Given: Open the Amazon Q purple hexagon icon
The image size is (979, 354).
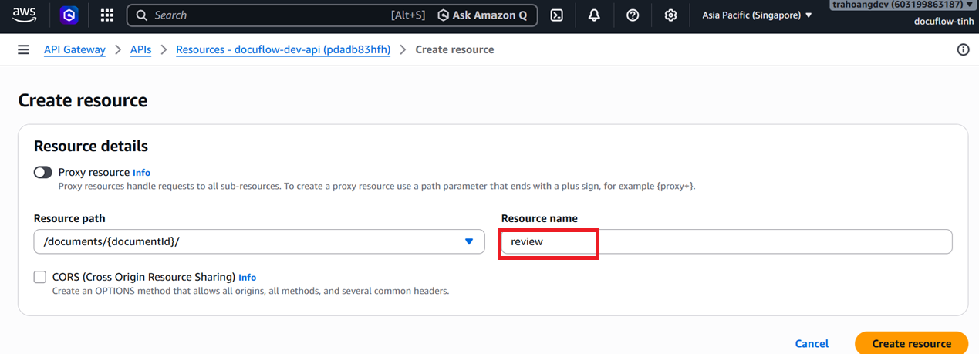Looking at the screenshot, I should 69,15.
